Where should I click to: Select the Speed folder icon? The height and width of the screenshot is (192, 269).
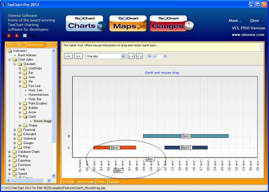[15, 173]
